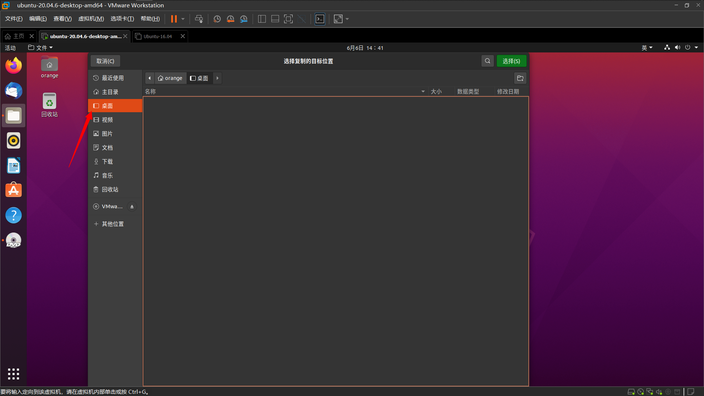Switch to the Ubuntu-16.04 tab

(x=158, y=36)
